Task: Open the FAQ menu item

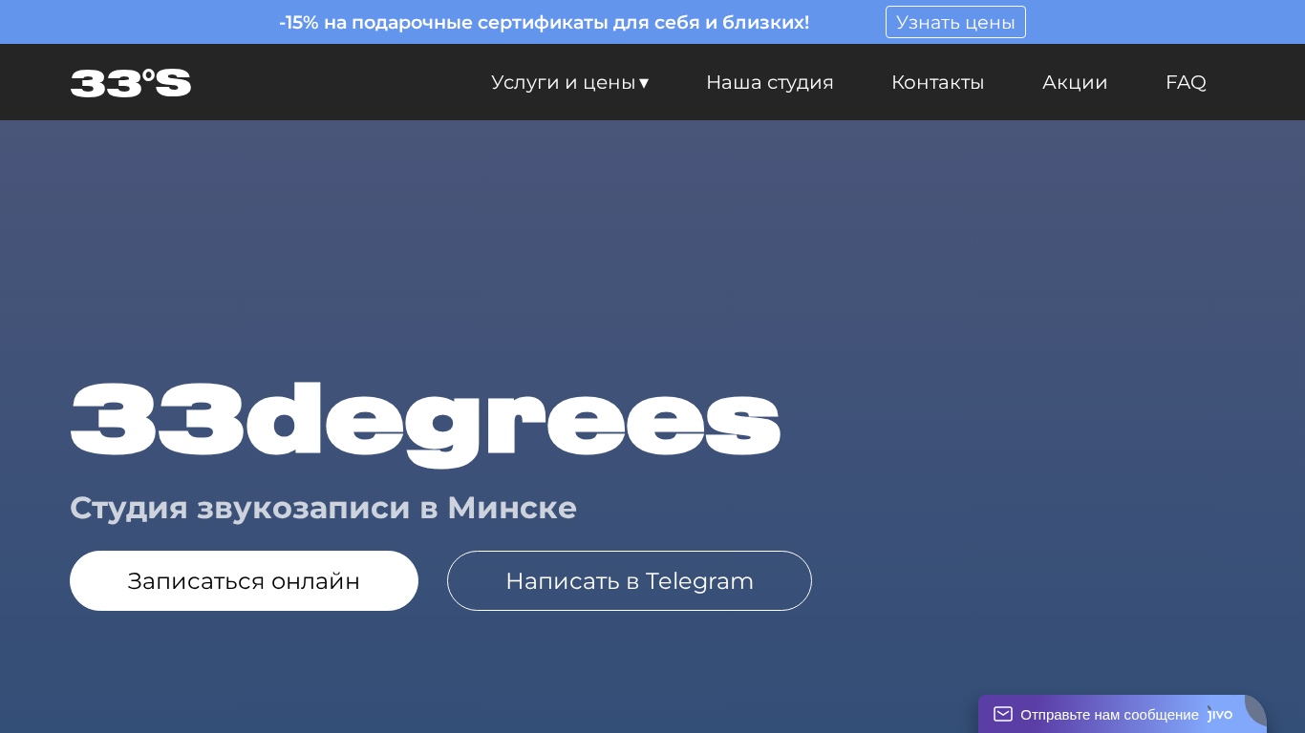Action: [1186, 82]
